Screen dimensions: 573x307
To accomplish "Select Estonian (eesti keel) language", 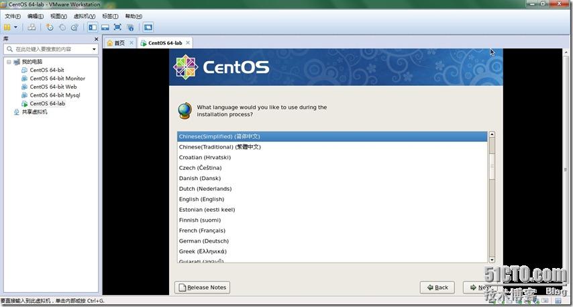I will [x=332, y=210].
